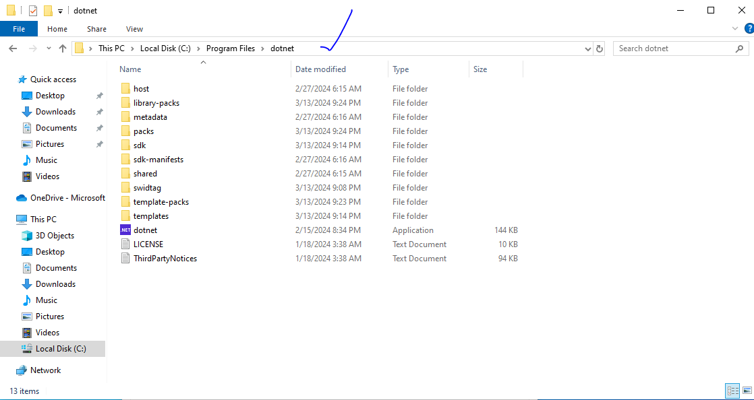The height and width of the screenshot is (400, 754).
Task: Click Local Disk (C:) in the address bar
Action: tap(165, 48)
